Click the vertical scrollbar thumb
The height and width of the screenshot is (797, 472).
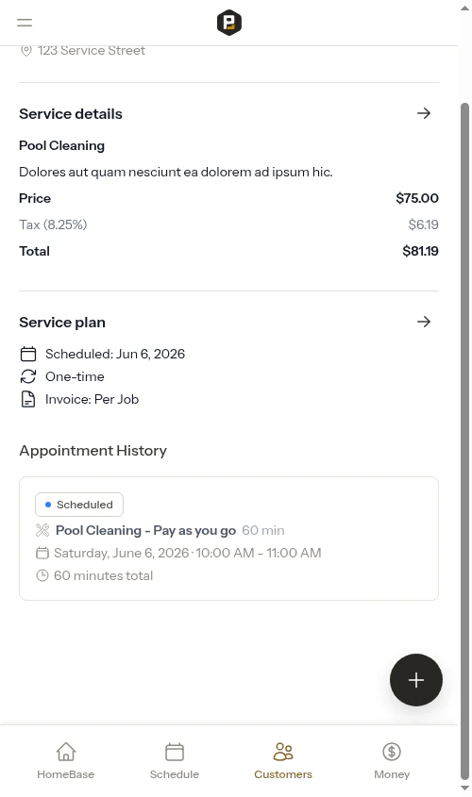pyautogui.click(x=464, y=440)
